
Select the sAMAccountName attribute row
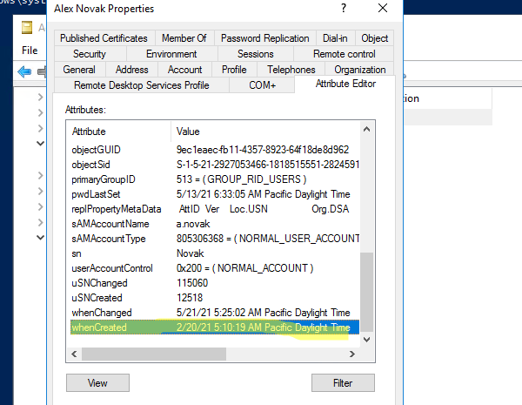point(215,224)
